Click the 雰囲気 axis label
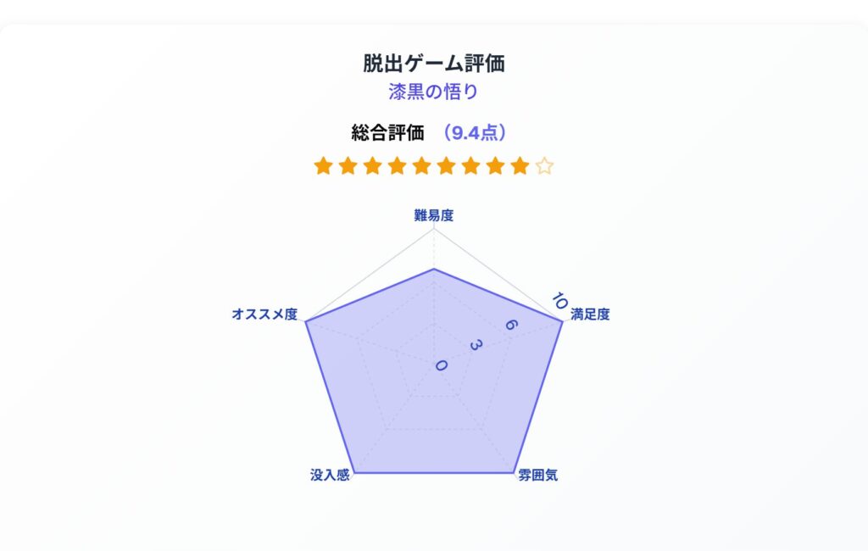 [x=538, y=476]
